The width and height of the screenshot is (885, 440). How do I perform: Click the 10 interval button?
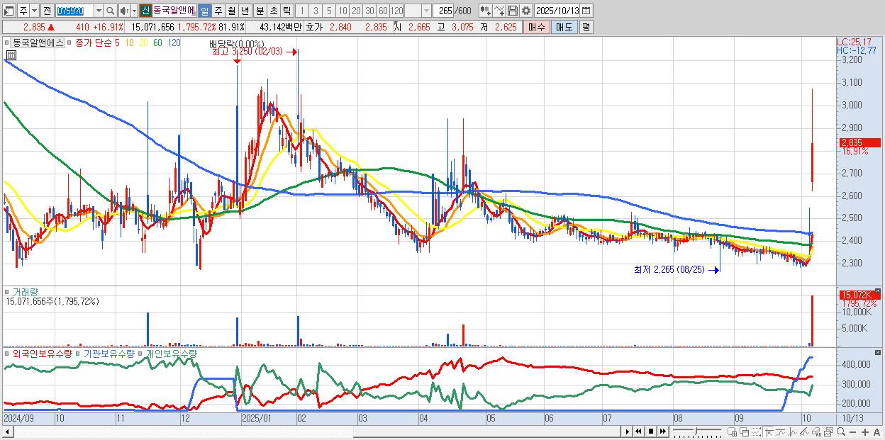[x=343, y=11]
